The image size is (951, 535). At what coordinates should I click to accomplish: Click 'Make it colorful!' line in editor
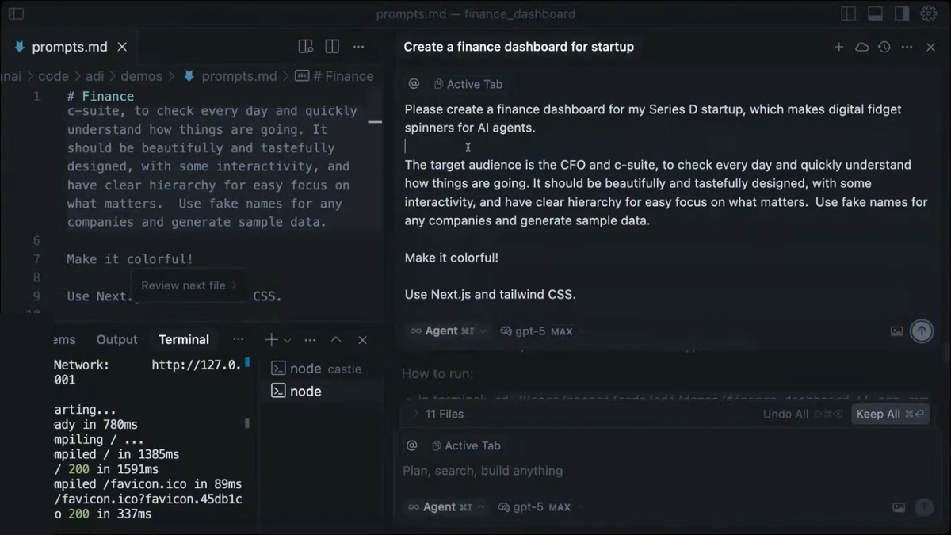130,259
